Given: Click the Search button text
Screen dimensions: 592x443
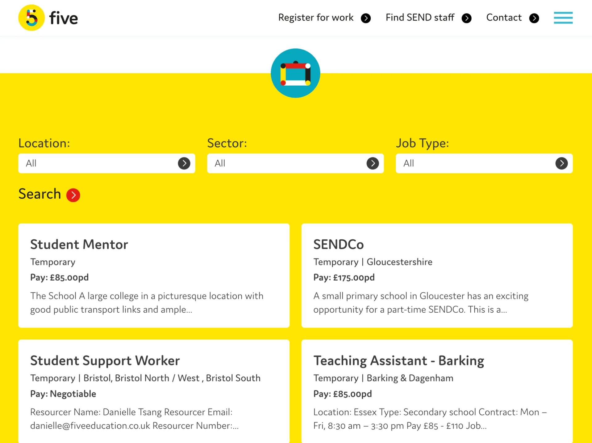Looking at the screenshot, I should (40, 194).
